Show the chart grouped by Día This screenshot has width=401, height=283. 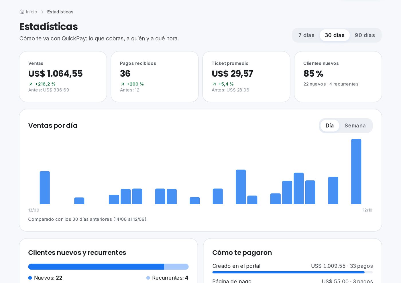coord(330,125)
